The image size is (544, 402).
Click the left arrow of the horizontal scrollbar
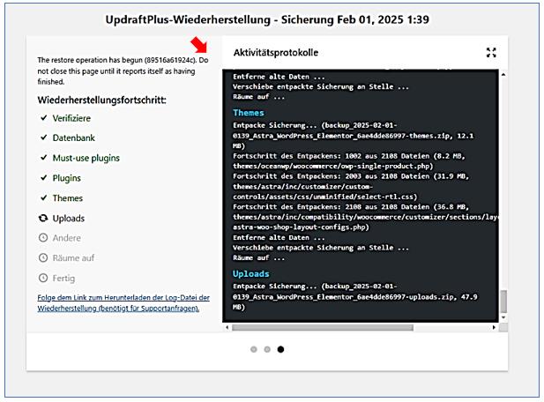(228, 327)
